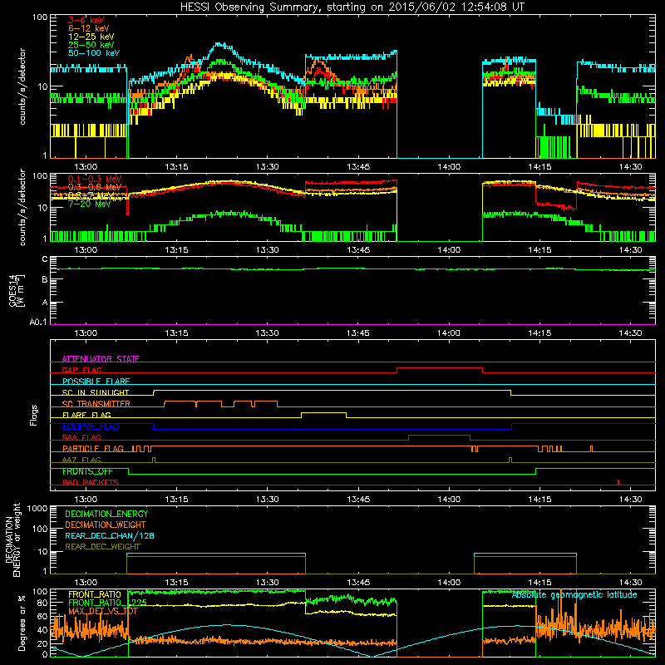Click the FRONT_RATIO_225 legend label
This screenshot has width=665, height=665.
click(x=108, y=602)
